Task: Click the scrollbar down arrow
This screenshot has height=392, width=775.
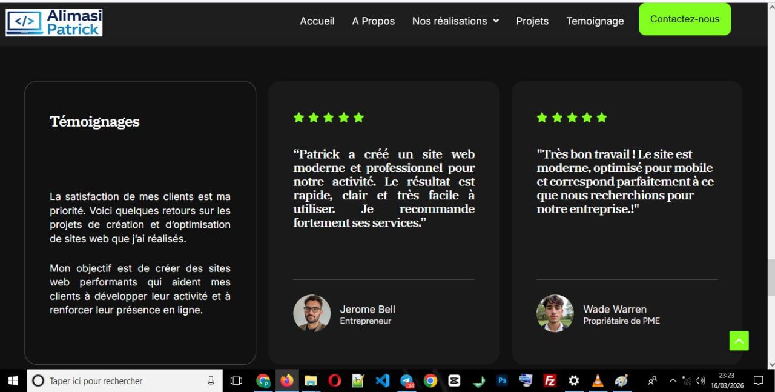Action: [x=771, y=364]
